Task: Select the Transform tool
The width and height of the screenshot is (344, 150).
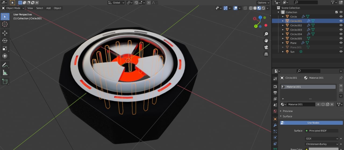Action: pyautogui.click(x=5, y=56)
